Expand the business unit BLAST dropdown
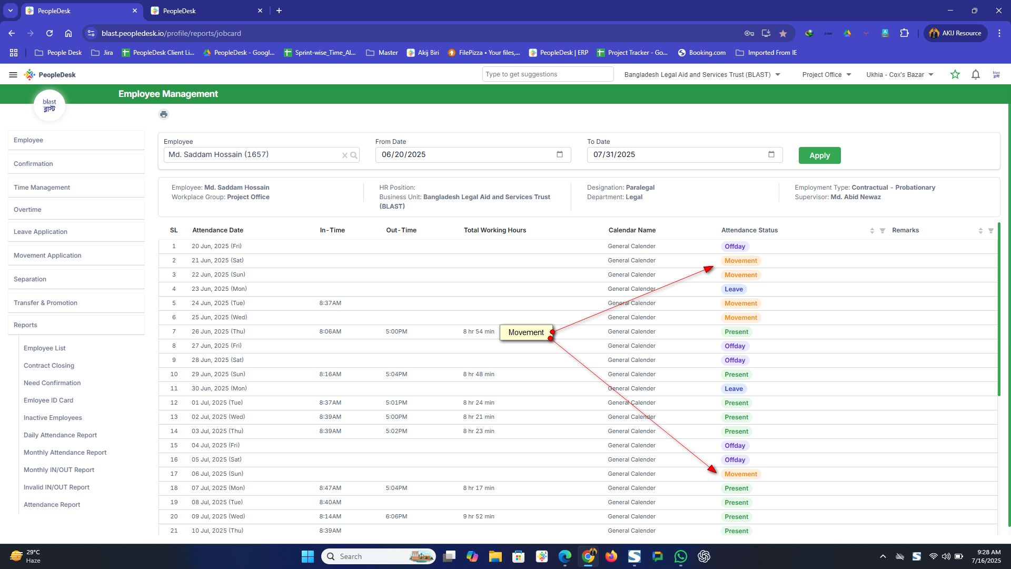This screenshot has height=569, width=1011. click(778, 75)
